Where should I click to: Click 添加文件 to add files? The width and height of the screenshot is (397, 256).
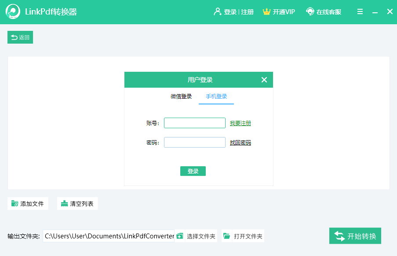[28, 204]
